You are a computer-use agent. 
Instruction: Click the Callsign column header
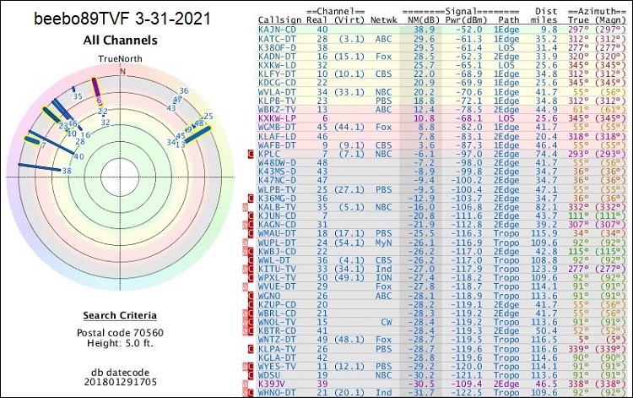coord(277,18)
